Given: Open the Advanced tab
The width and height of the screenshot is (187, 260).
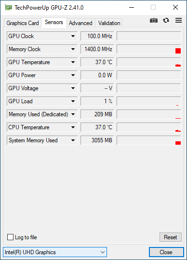Looking at the screenshot, I should tap(80, 23).
